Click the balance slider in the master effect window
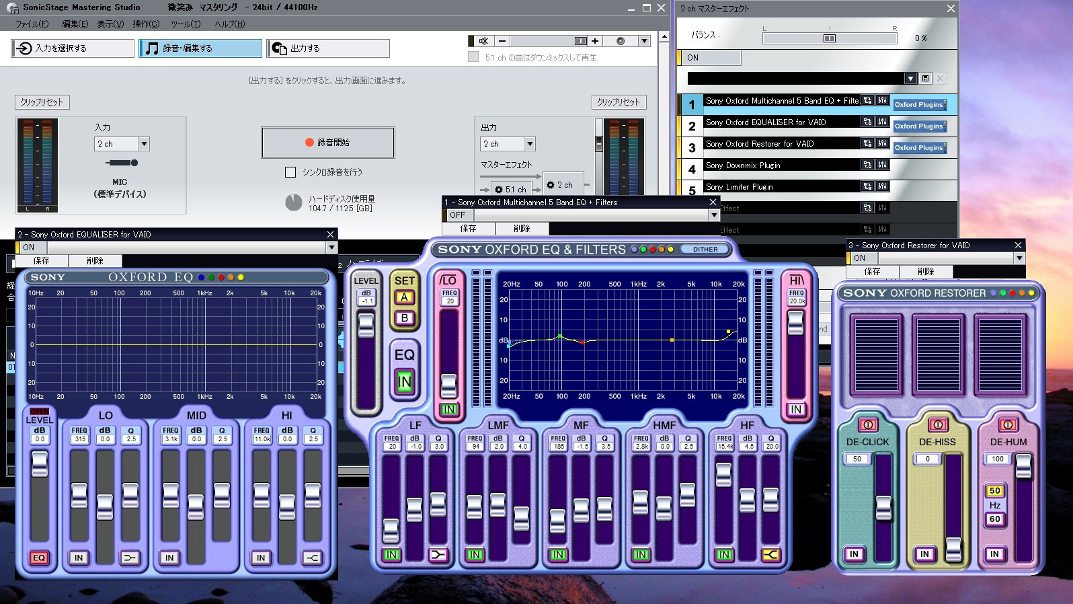 [x=829, y=38]
